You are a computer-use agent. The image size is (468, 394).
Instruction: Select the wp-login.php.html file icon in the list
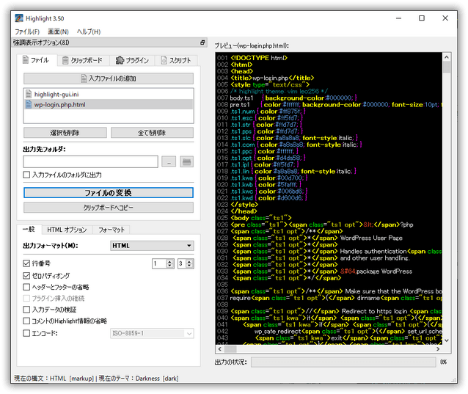pyautogui.click(x=29, y=104)
